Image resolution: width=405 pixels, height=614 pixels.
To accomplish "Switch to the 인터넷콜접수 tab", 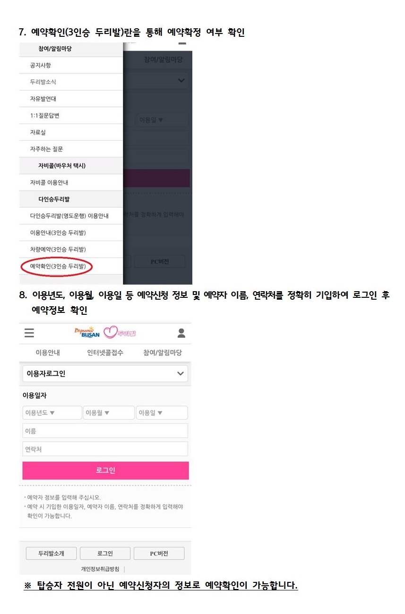I will pos(105,353).
